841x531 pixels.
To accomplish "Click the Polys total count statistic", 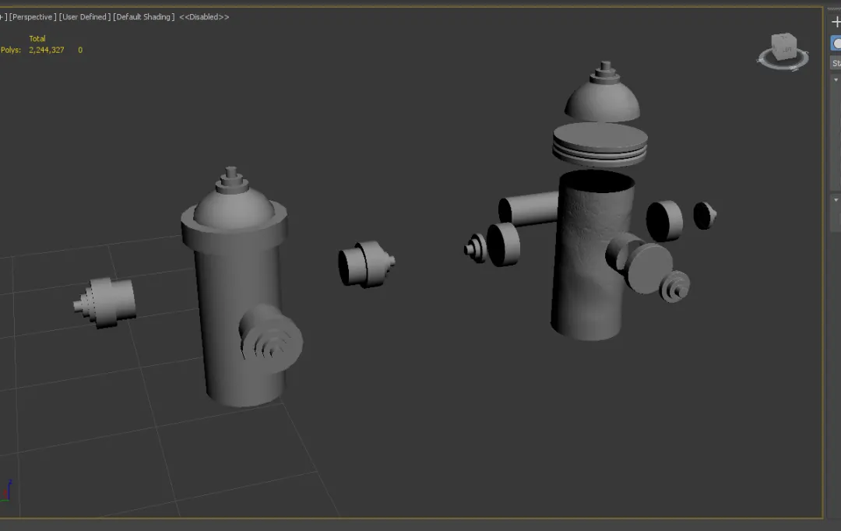I will (46, 50).
